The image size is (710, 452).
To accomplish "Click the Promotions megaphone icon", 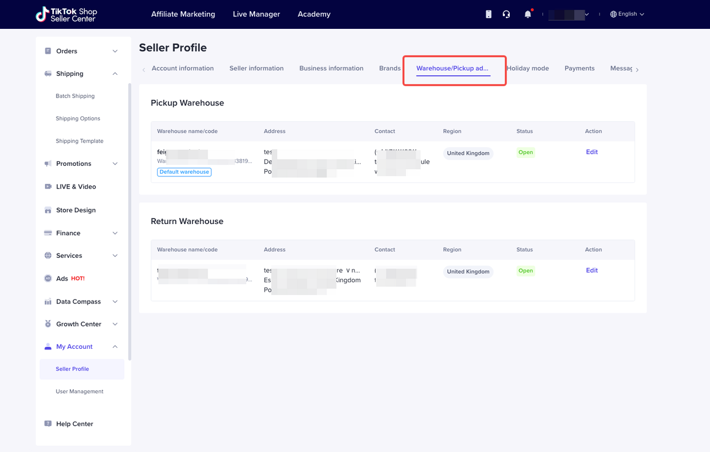I will (48, 164).
